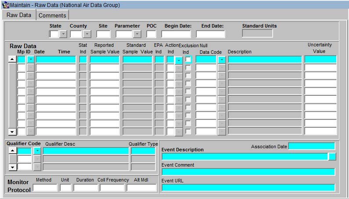Click Raw Data scroll up arrow
Screen dimensions: 349x199
pyautogui.click(x=12, y=59)
